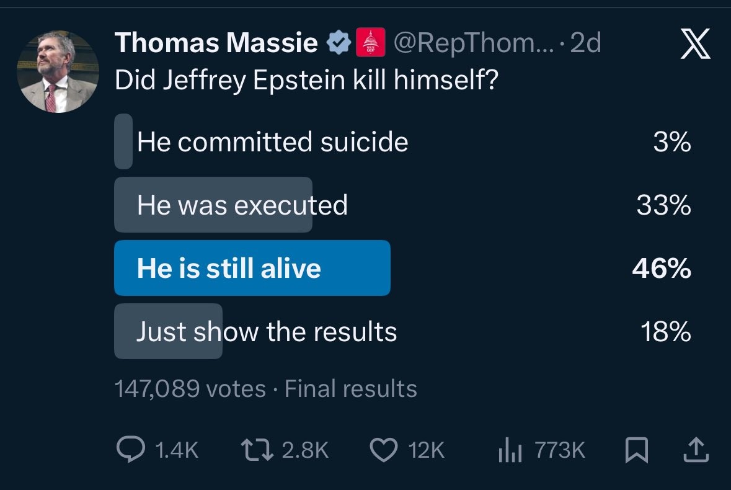The width and height of the screenshot is (731, 490).
Task: Click the X logo icon
Action: (x=696, y=45)
